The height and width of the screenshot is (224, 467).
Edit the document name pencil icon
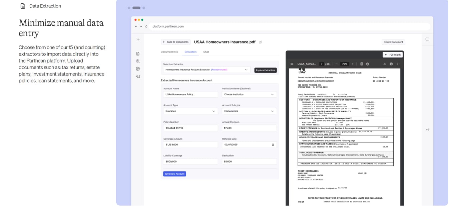pyautogui.click(x=260, y=42)
